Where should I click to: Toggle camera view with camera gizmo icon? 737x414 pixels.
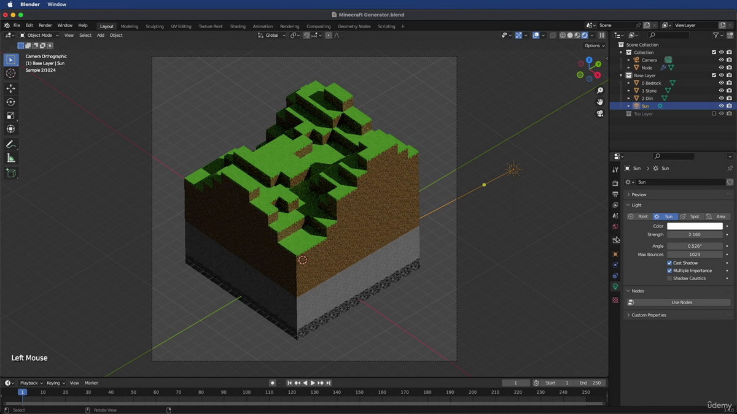(x=600, y=113)
